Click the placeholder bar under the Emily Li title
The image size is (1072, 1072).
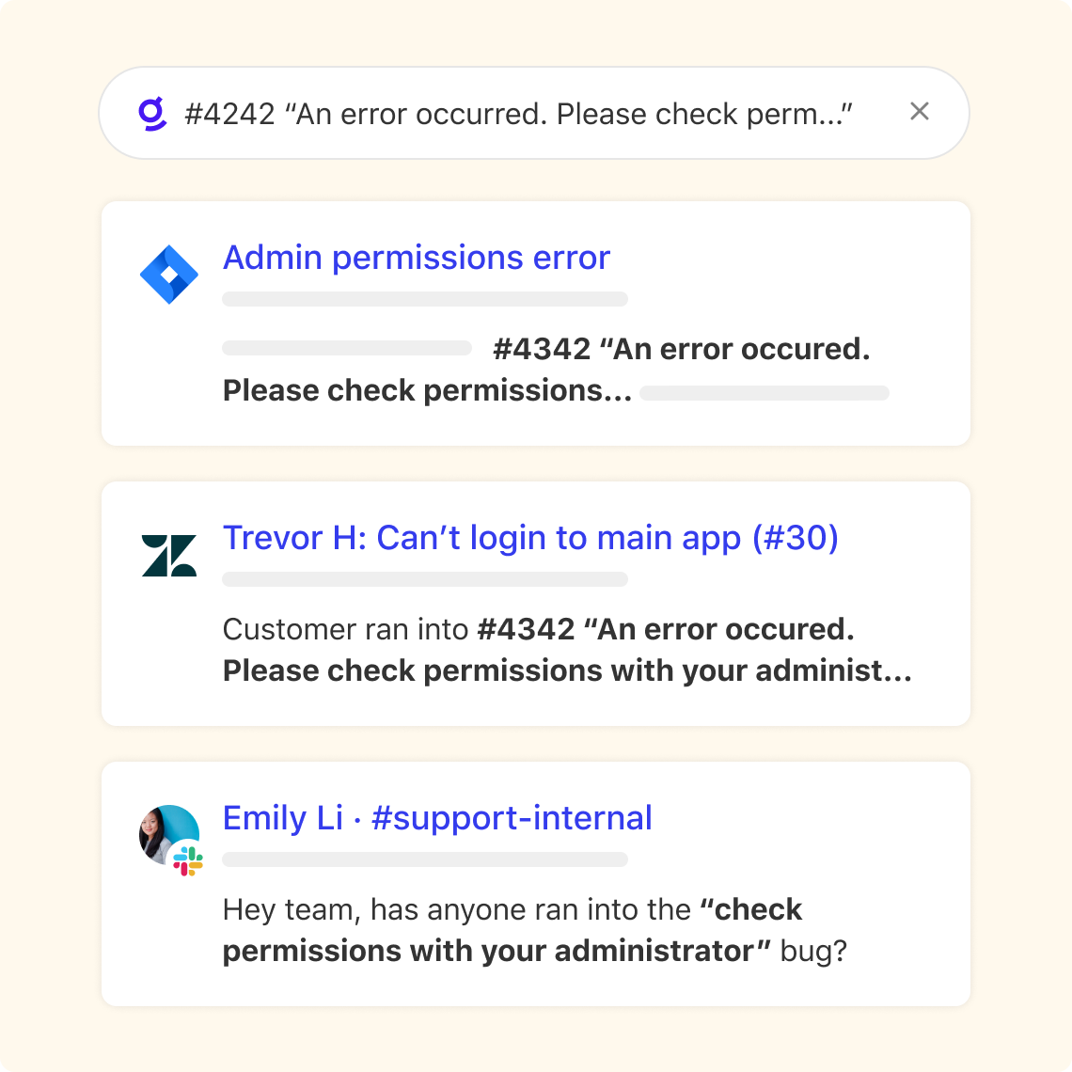[425, 859]
